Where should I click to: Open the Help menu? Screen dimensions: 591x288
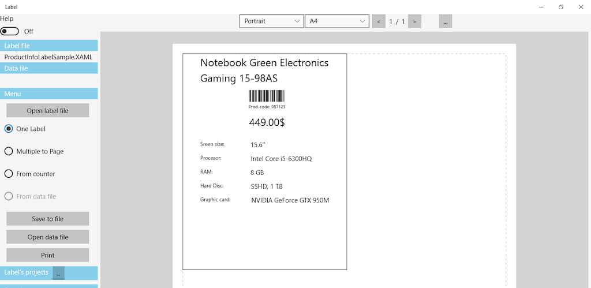pyautogui.click(x=7, y=18)
